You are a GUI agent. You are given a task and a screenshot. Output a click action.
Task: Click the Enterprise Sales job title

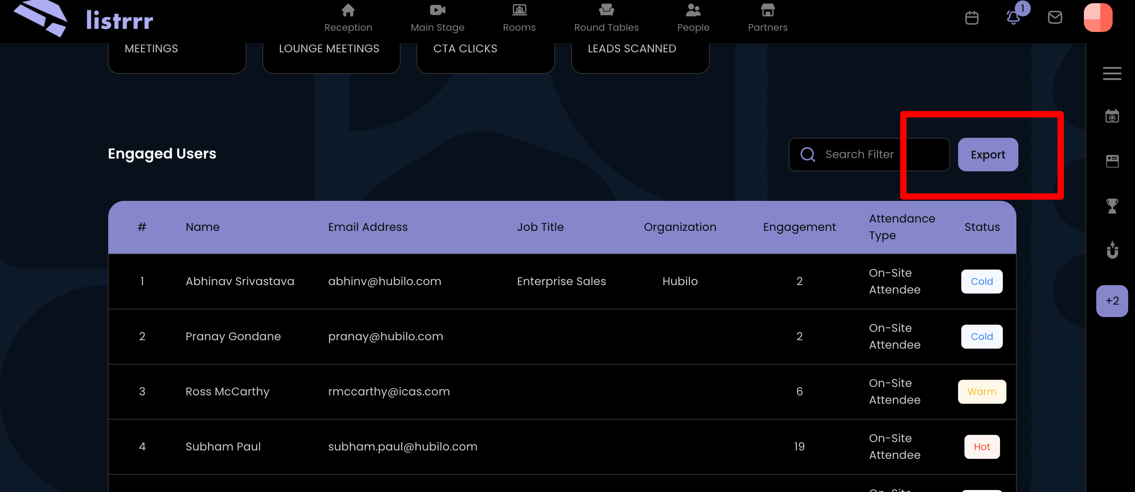coord(562,281)
